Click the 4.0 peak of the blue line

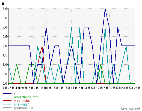tap(105, 9)
